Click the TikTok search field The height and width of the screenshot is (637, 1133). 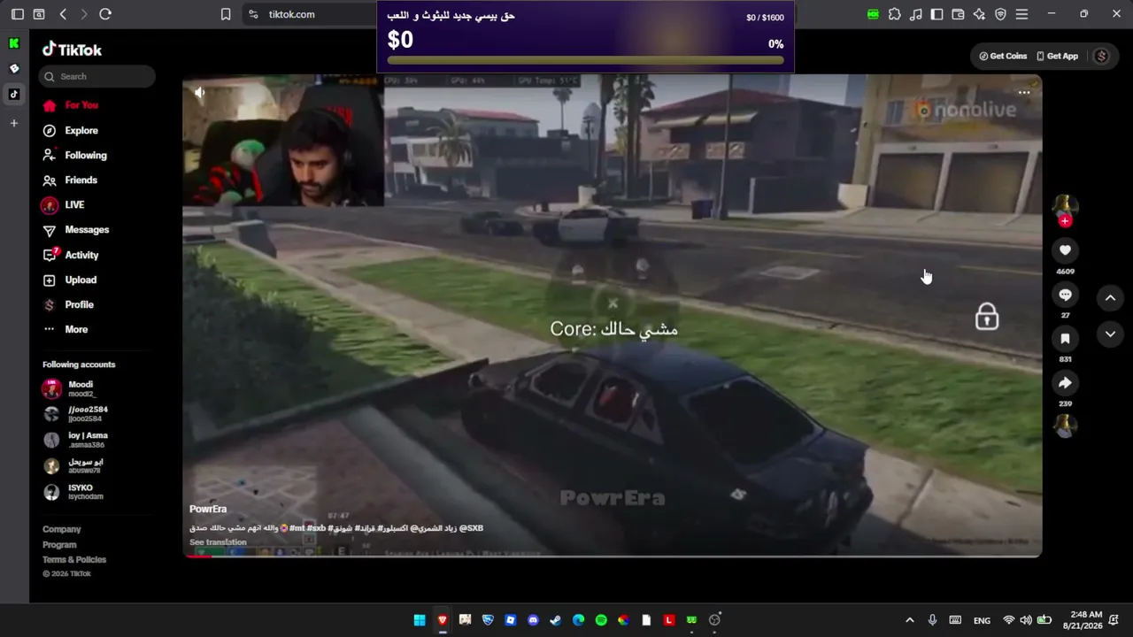click(96, 77)
